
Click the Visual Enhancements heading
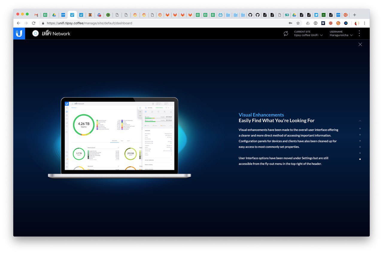(x=261, y=115)
